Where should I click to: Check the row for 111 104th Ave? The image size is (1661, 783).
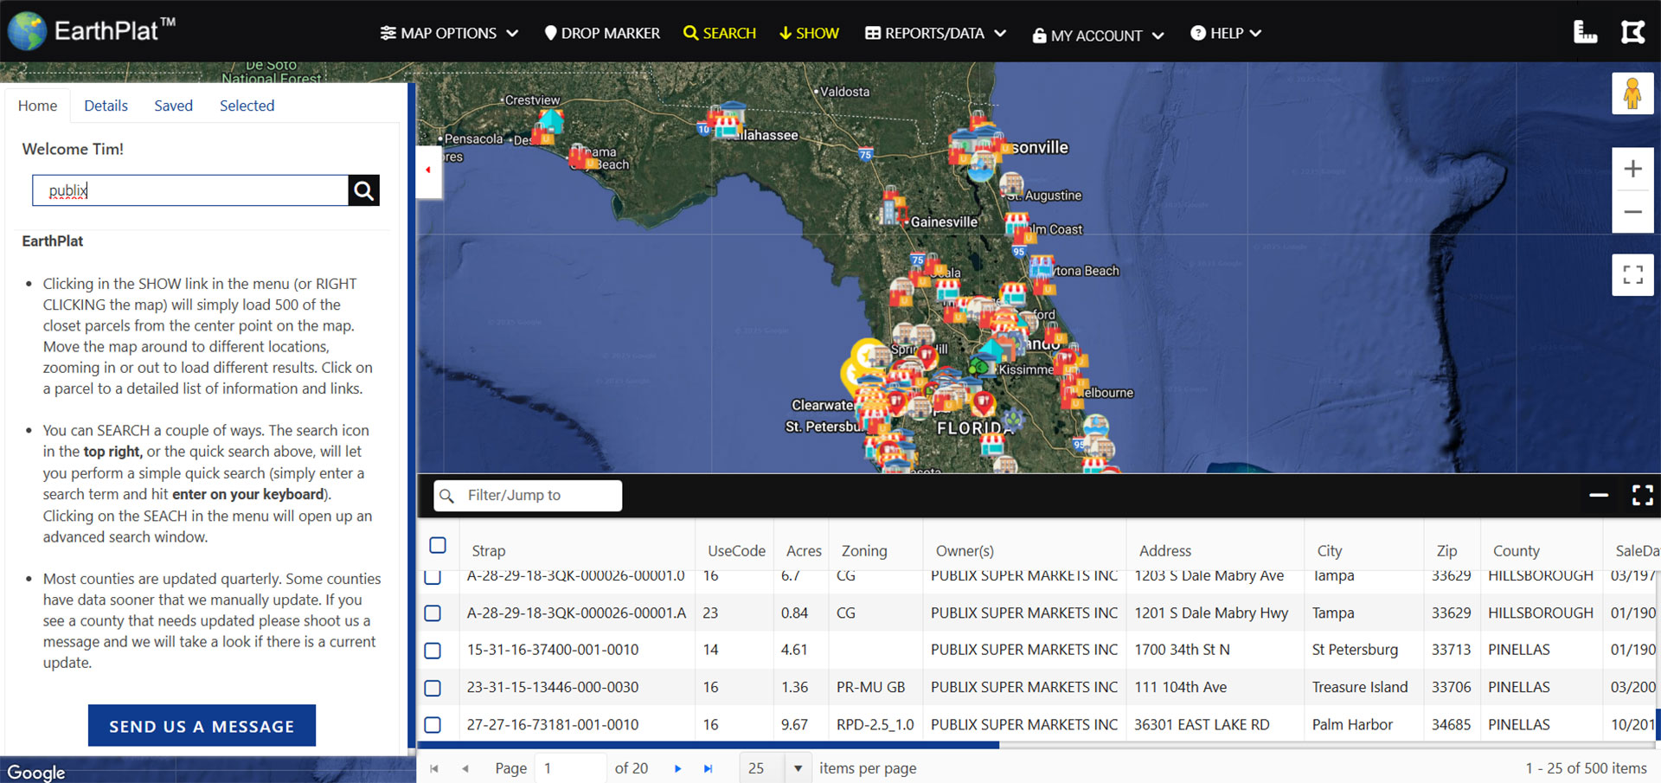[x=433, y=689]
